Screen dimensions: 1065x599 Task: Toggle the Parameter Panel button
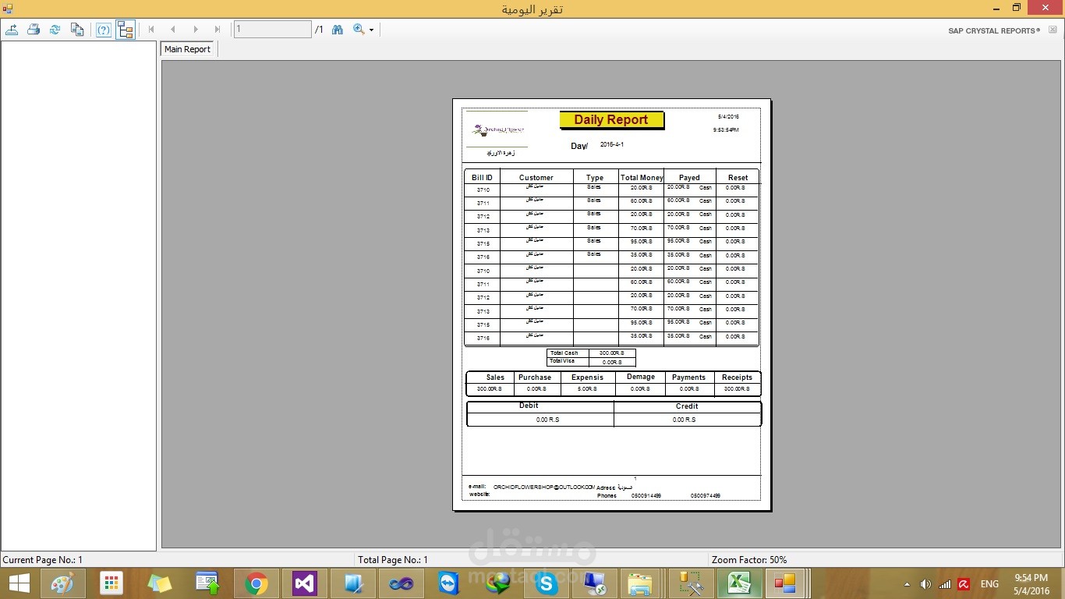104,30
